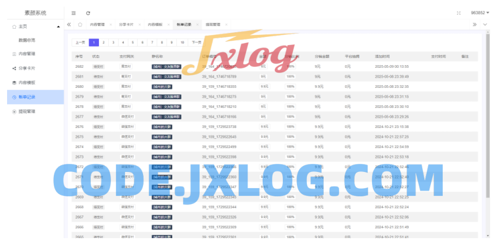The image size is (495, 243).
Task: Click the refresh icon in top bar
Action: [88, 12]
